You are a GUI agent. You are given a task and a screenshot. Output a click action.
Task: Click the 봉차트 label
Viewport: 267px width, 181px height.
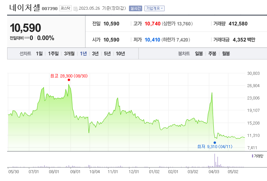click(184, 53)
